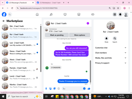Open the Ebk - 2 bed 1 bath conversation
132x99 pixels.
20,27
